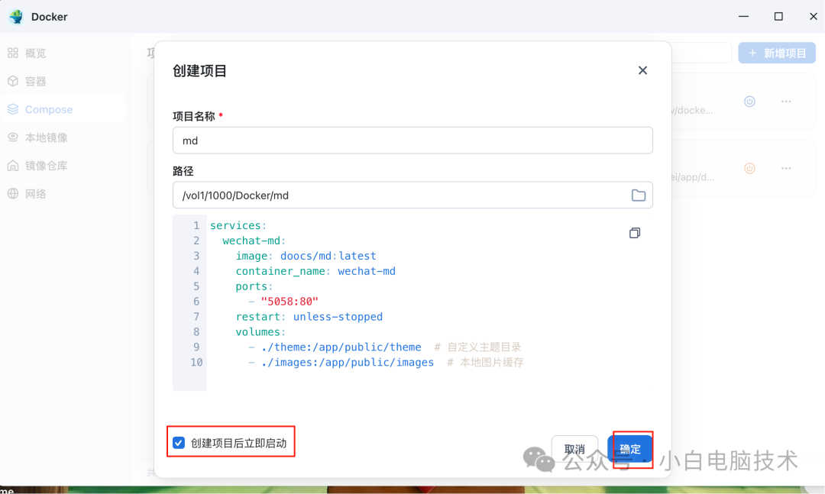Click the 概览 grid icon
Image resolution: width=825 pixels, height=494 pixels.
[13, 53]
